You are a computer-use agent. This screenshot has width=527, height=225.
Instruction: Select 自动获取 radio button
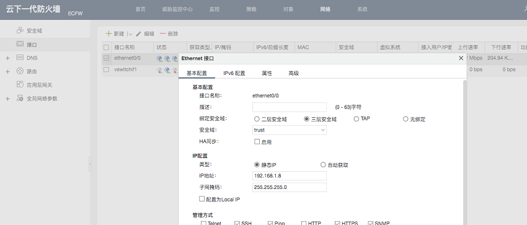point(323,165)
